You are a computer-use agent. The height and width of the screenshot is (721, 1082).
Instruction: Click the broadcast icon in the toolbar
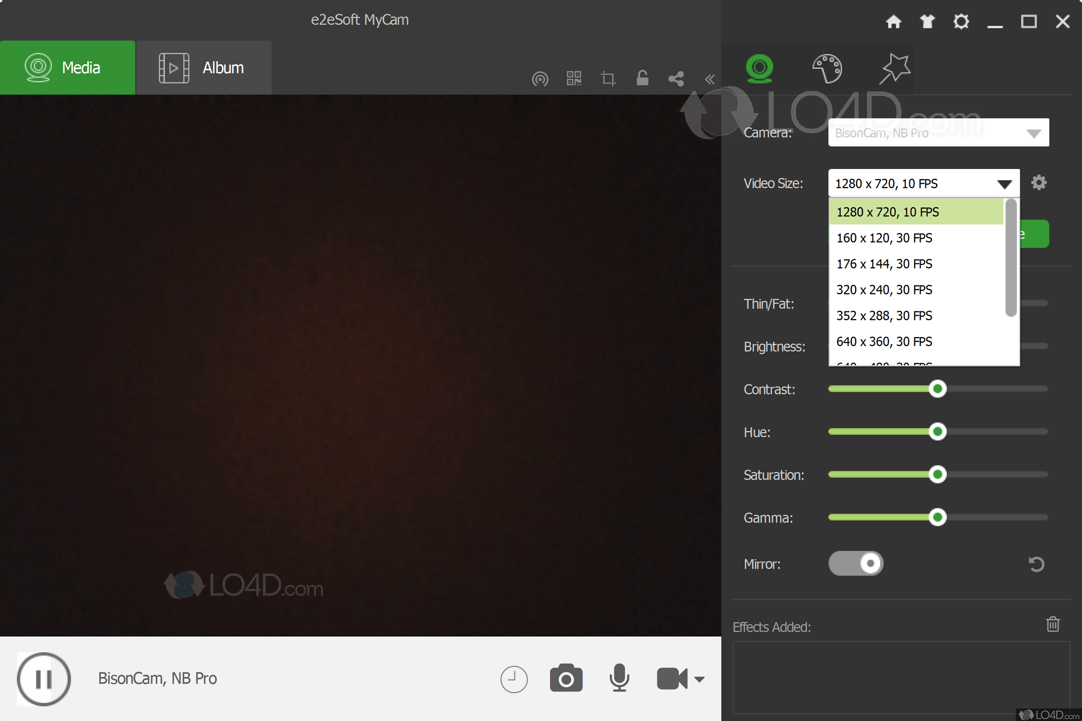click(540, 78)
